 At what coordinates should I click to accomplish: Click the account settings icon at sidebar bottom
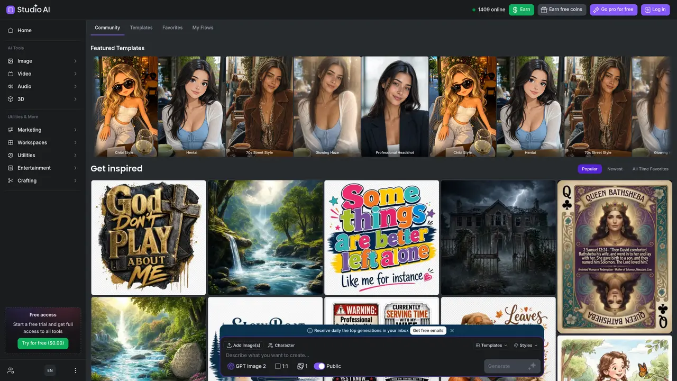[11, 370]
